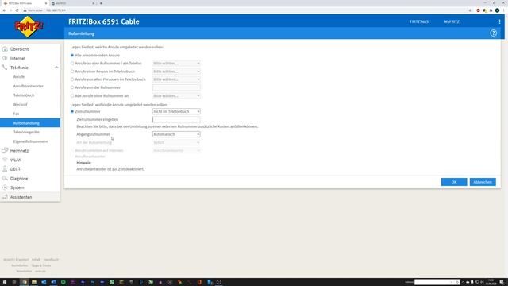The image size is (508, 286).
Task: Select 'Anrufe von allen Personen im Telefonbuch'
Action: [x=72, y=79]
